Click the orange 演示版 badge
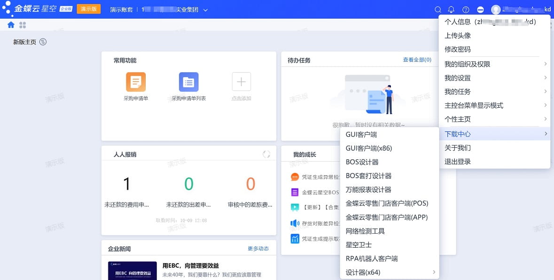Viewport: 554px width, 280px height. 89,9
